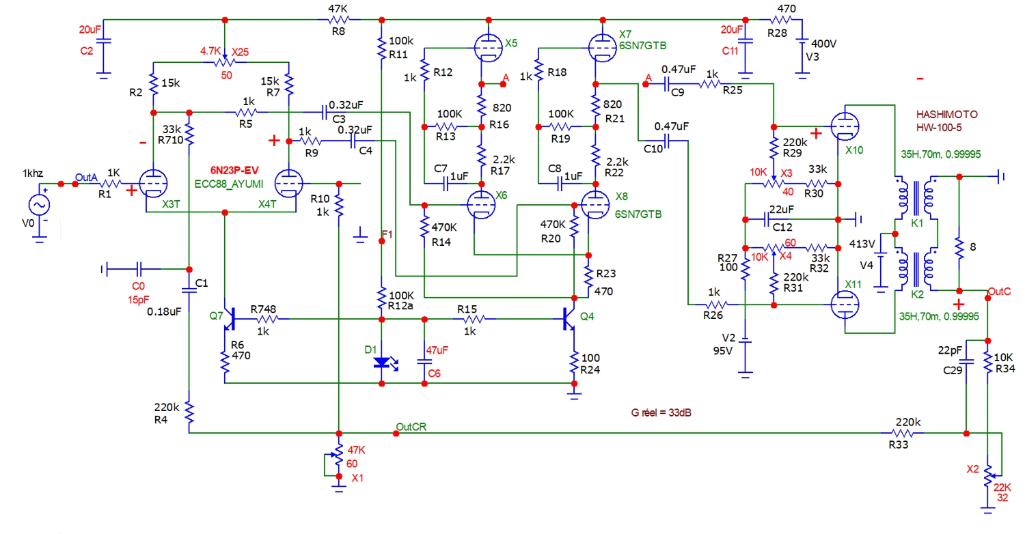1025x534 pixels.
Task: Click the OutA probe label
Action: (x=87, y=178)
